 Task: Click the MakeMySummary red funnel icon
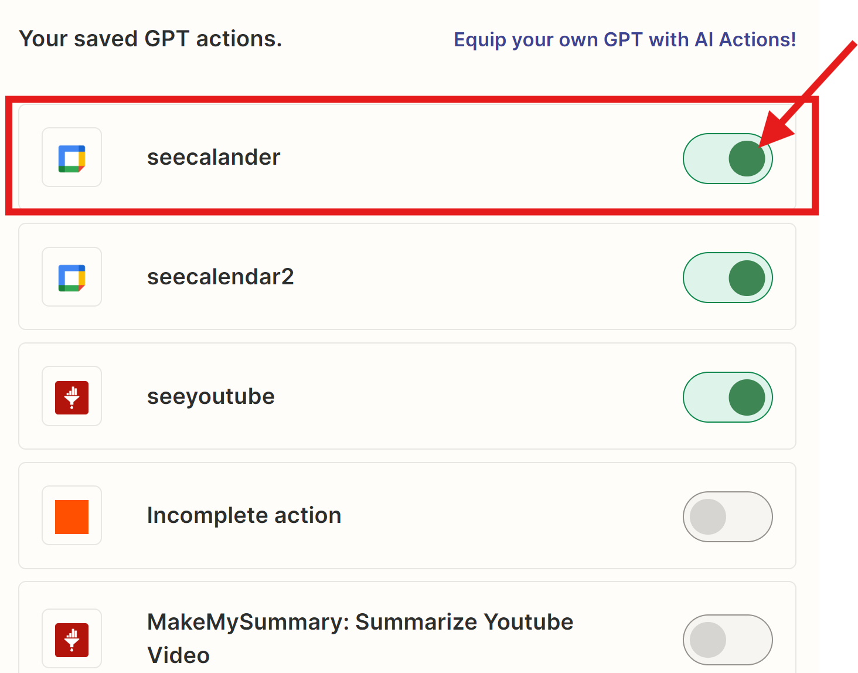(71, 640)
